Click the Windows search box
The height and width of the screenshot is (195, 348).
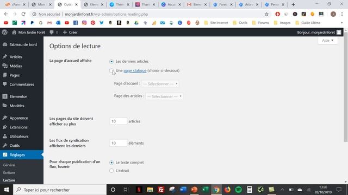pos(60,190)
